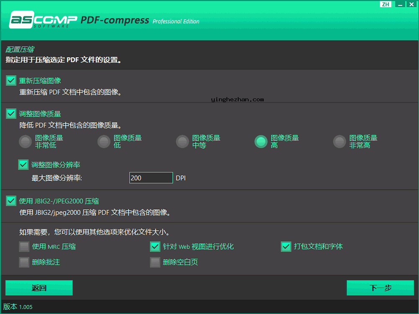Click the PDF-compress title text
Viewport: 419px width, 314px height.
[115, 20]
